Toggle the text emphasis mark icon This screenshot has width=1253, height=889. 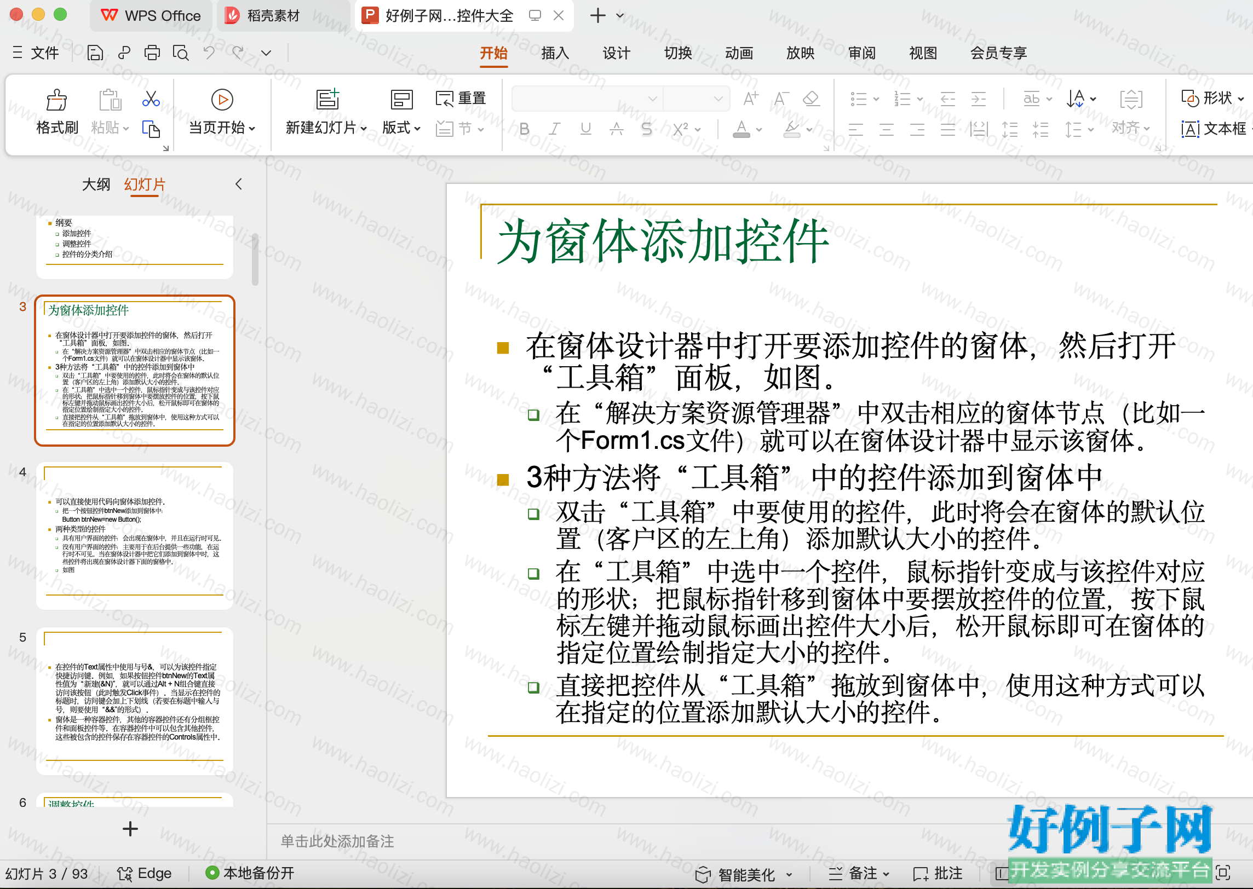pos(616,129)
